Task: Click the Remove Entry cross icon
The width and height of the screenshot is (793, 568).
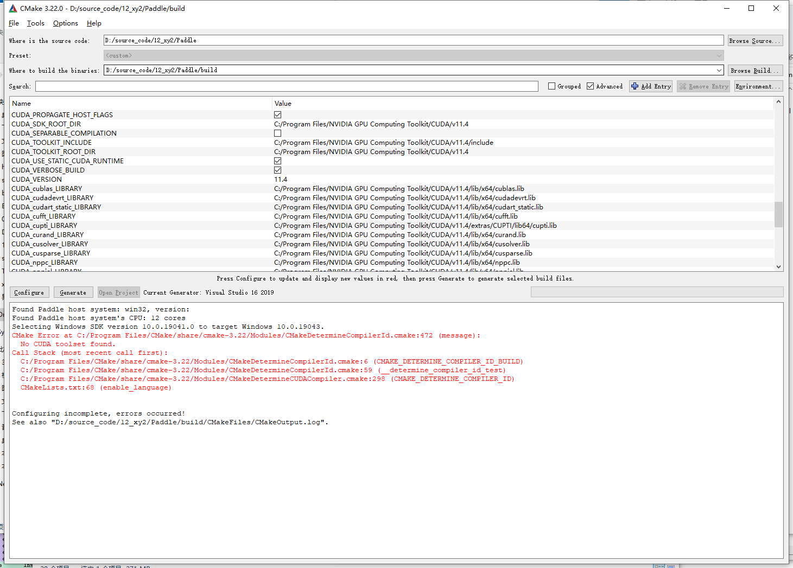Action: pos(683,86)
